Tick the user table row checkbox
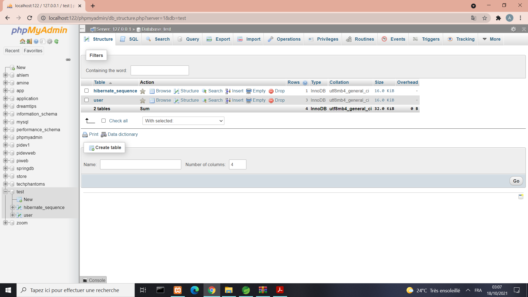The width and height of the screenshot is (528, 297). coord(86,100)
